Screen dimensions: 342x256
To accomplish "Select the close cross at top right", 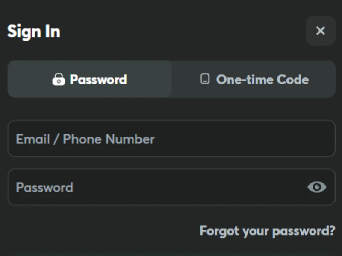I will point(321,31).
